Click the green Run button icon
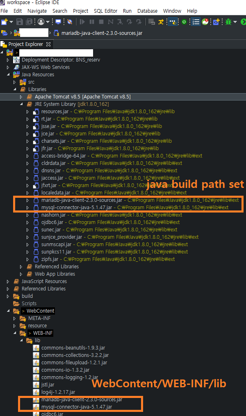 (x=243, y=21)
